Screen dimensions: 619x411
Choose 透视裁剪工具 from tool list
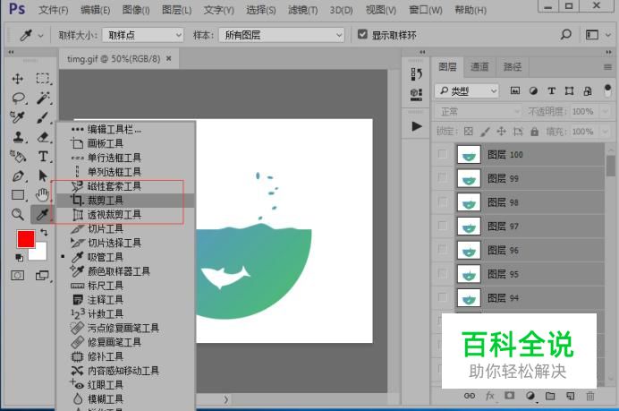(125, 215)
